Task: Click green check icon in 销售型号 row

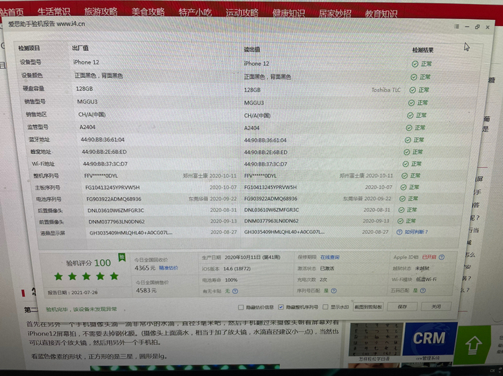Action: [411, 103]
